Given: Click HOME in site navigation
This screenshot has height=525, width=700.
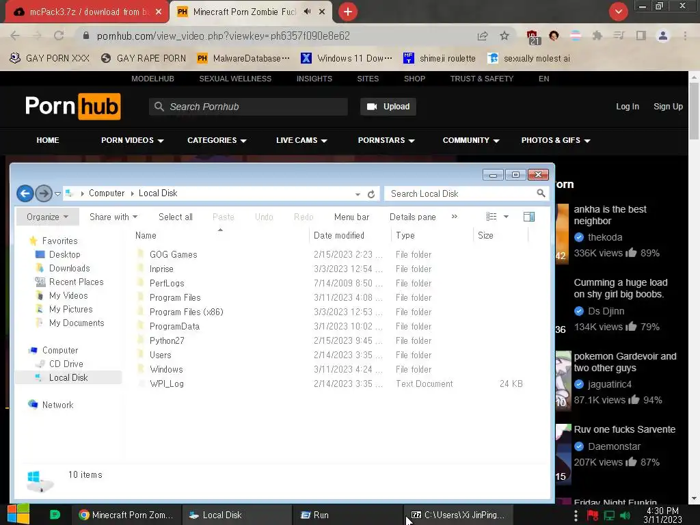Looking at the screenshot, I should 48,140.
